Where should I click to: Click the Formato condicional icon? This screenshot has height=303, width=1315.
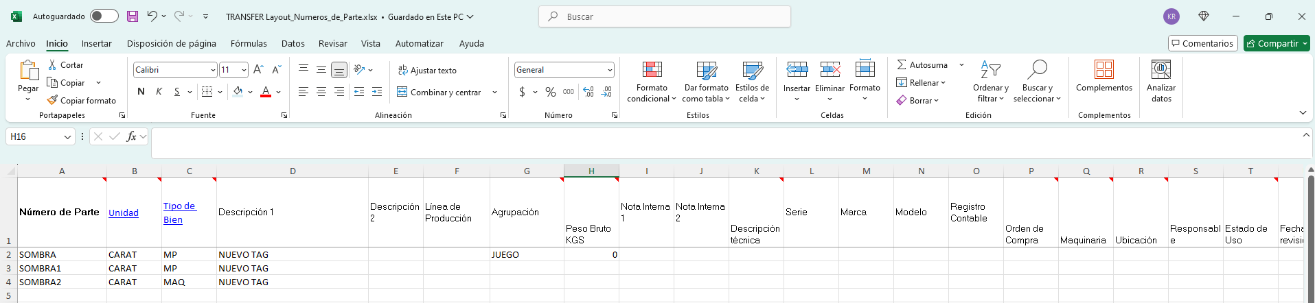(652, 70)
